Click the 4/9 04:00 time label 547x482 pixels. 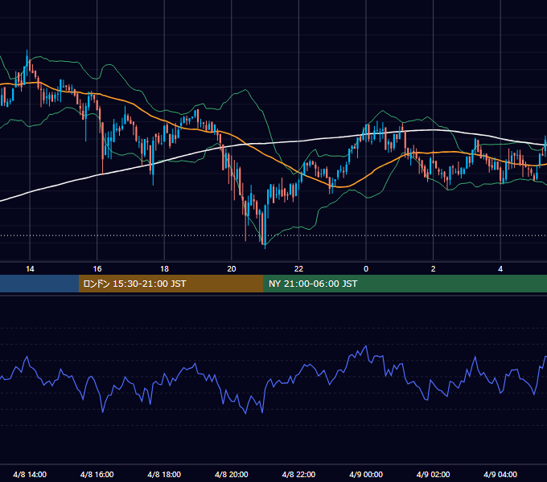click(500, 475)
